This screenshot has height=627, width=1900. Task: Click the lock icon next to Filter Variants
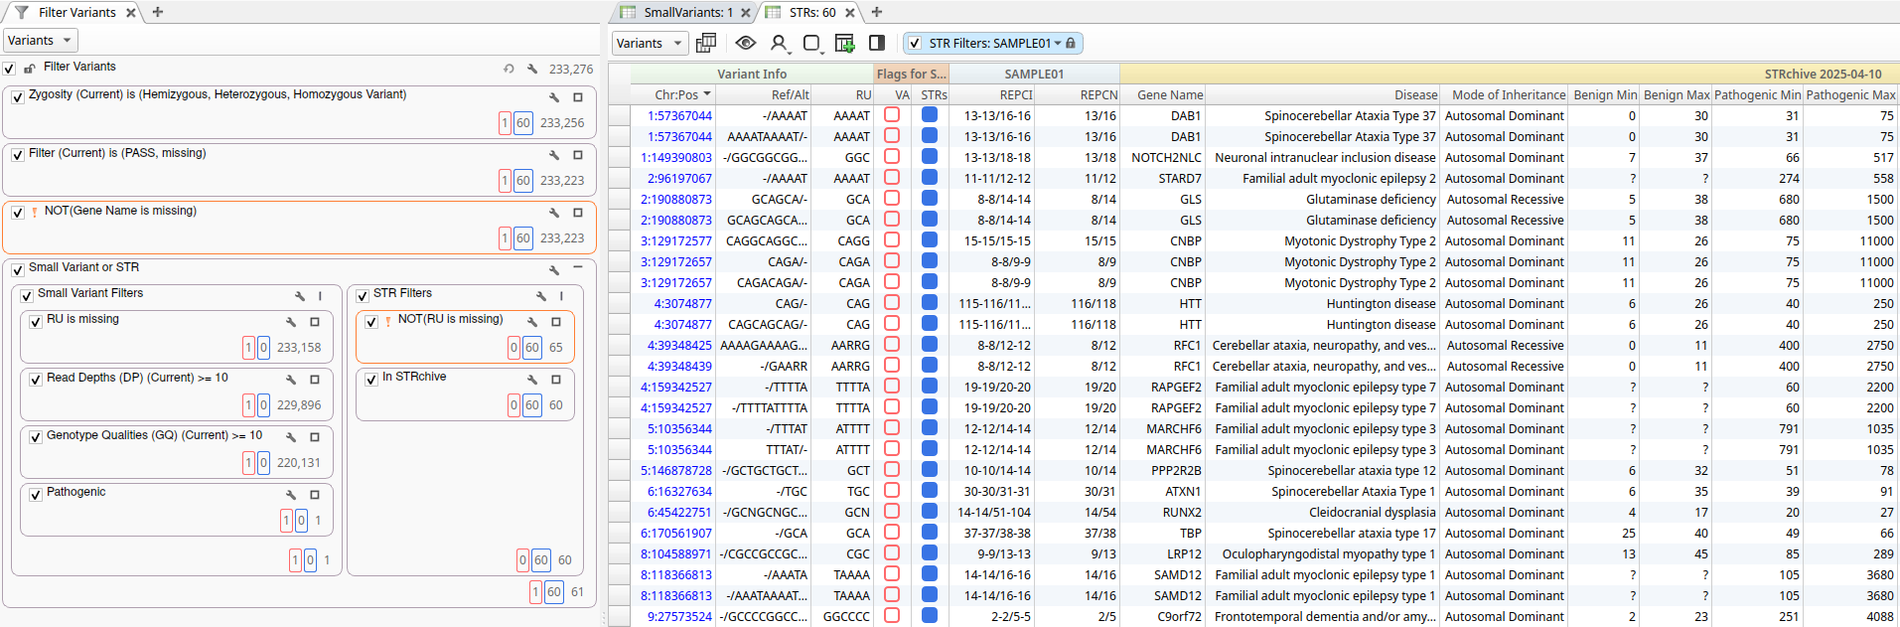(30, 69)
